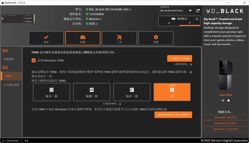The image size is (249, 143).
Task: Click 帮助 link in footer
Action: point(26,141)
